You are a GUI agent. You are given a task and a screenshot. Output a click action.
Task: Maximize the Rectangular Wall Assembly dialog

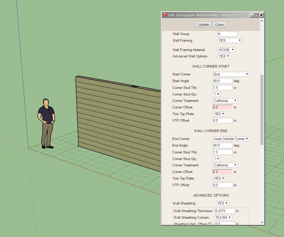pyautogui.click(x=256, y=15)
